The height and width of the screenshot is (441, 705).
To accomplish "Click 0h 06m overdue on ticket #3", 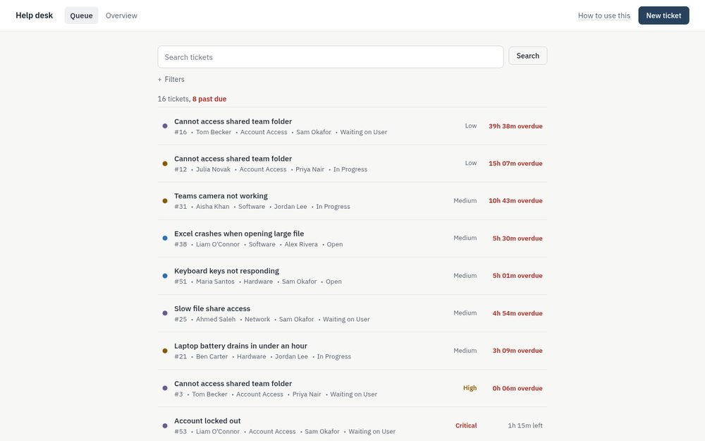I will pos(517,388).
